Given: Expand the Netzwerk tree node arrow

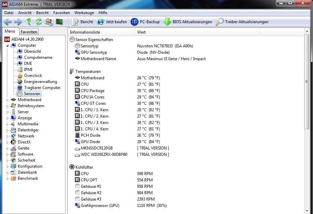Looking at the screenshot, I should (x=8, y=136).
